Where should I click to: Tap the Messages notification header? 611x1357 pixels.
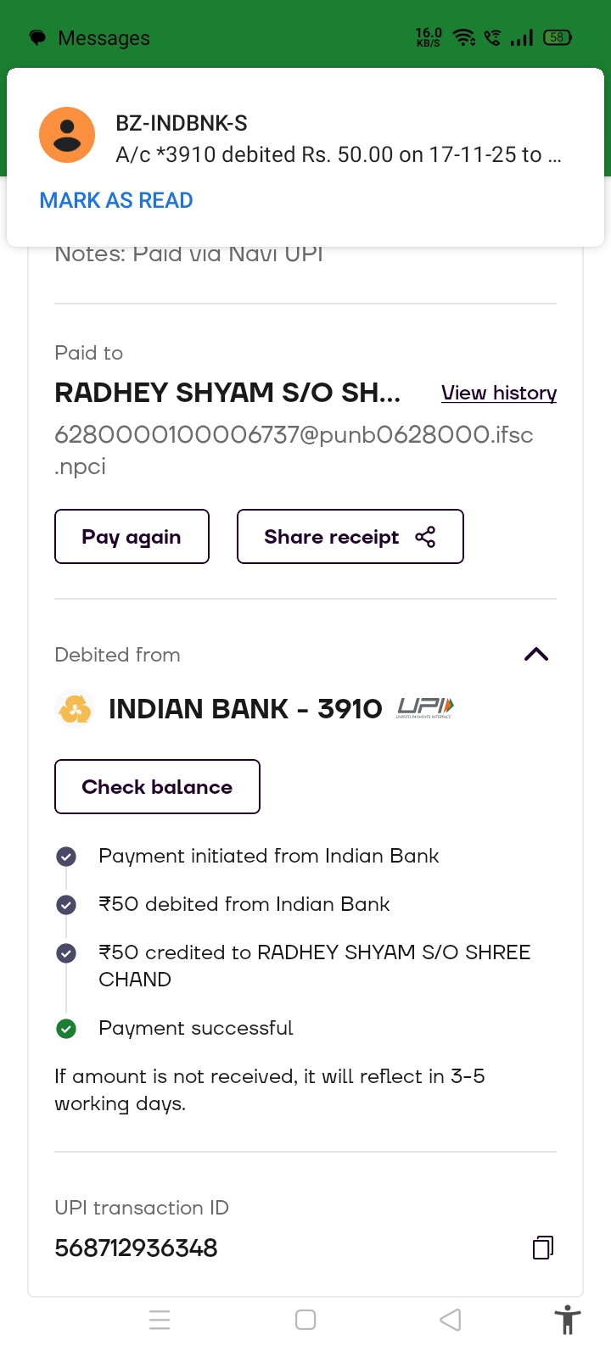[104, 38]
